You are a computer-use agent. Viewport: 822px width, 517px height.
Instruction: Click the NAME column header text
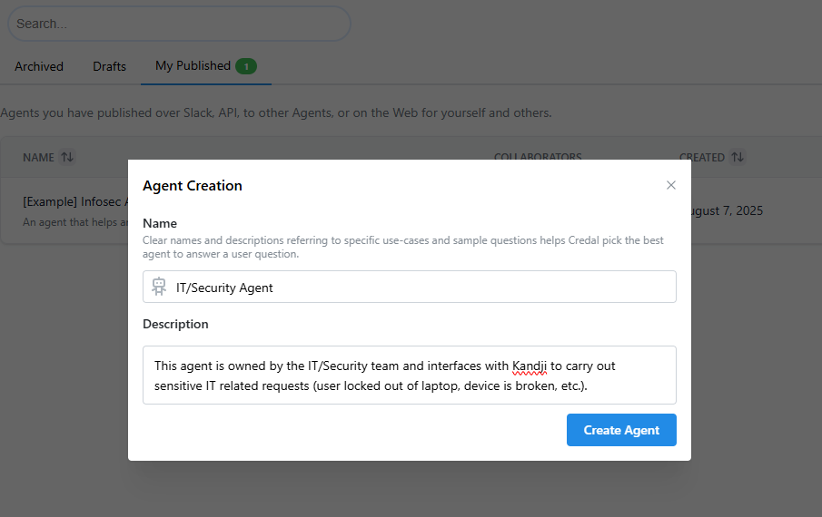(x=38, y=158)
